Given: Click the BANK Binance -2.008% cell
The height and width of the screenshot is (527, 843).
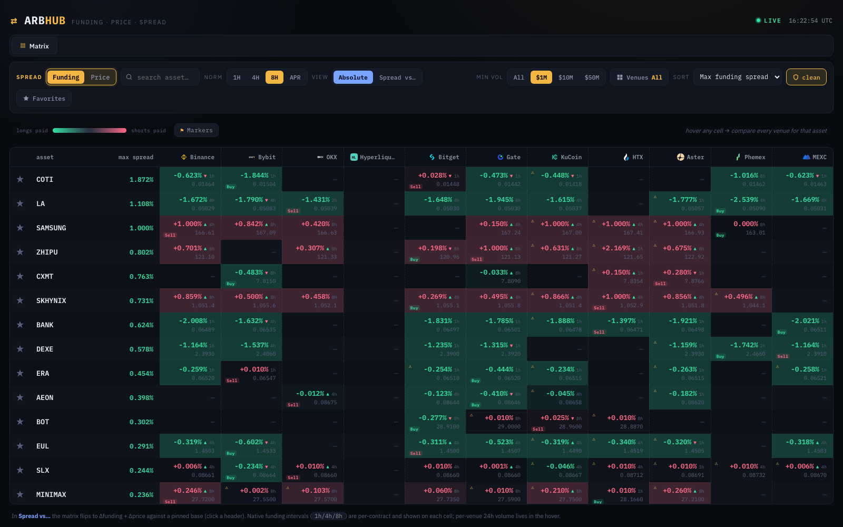Looking at the screenshot, I should [190, 325].
